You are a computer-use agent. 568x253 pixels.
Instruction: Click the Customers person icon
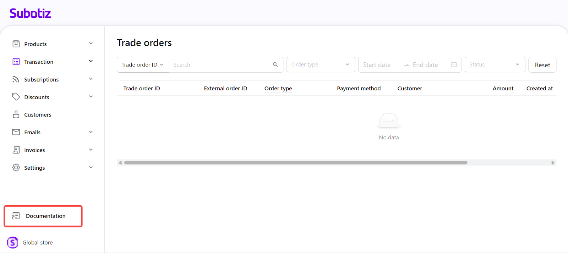click(16, 114)
